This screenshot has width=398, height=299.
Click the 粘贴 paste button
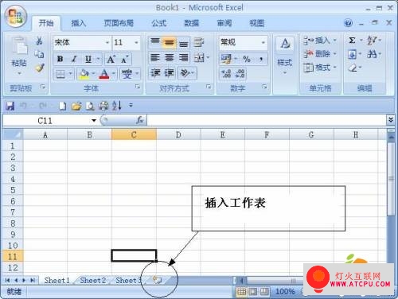click(19, 56)
